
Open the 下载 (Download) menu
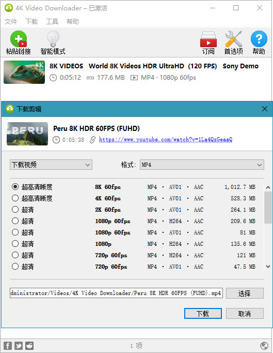pyautogui.click(x=31, y=21)
